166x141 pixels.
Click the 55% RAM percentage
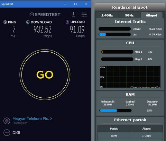[x=149, y=111]
